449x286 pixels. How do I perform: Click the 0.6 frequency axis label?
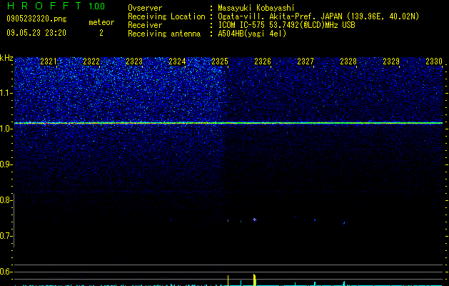tap(6, 272)
